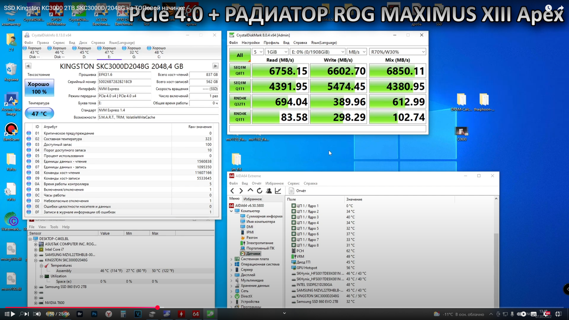Collapse Компьютер node in AIDA64 tree

[x=231, y=211]
